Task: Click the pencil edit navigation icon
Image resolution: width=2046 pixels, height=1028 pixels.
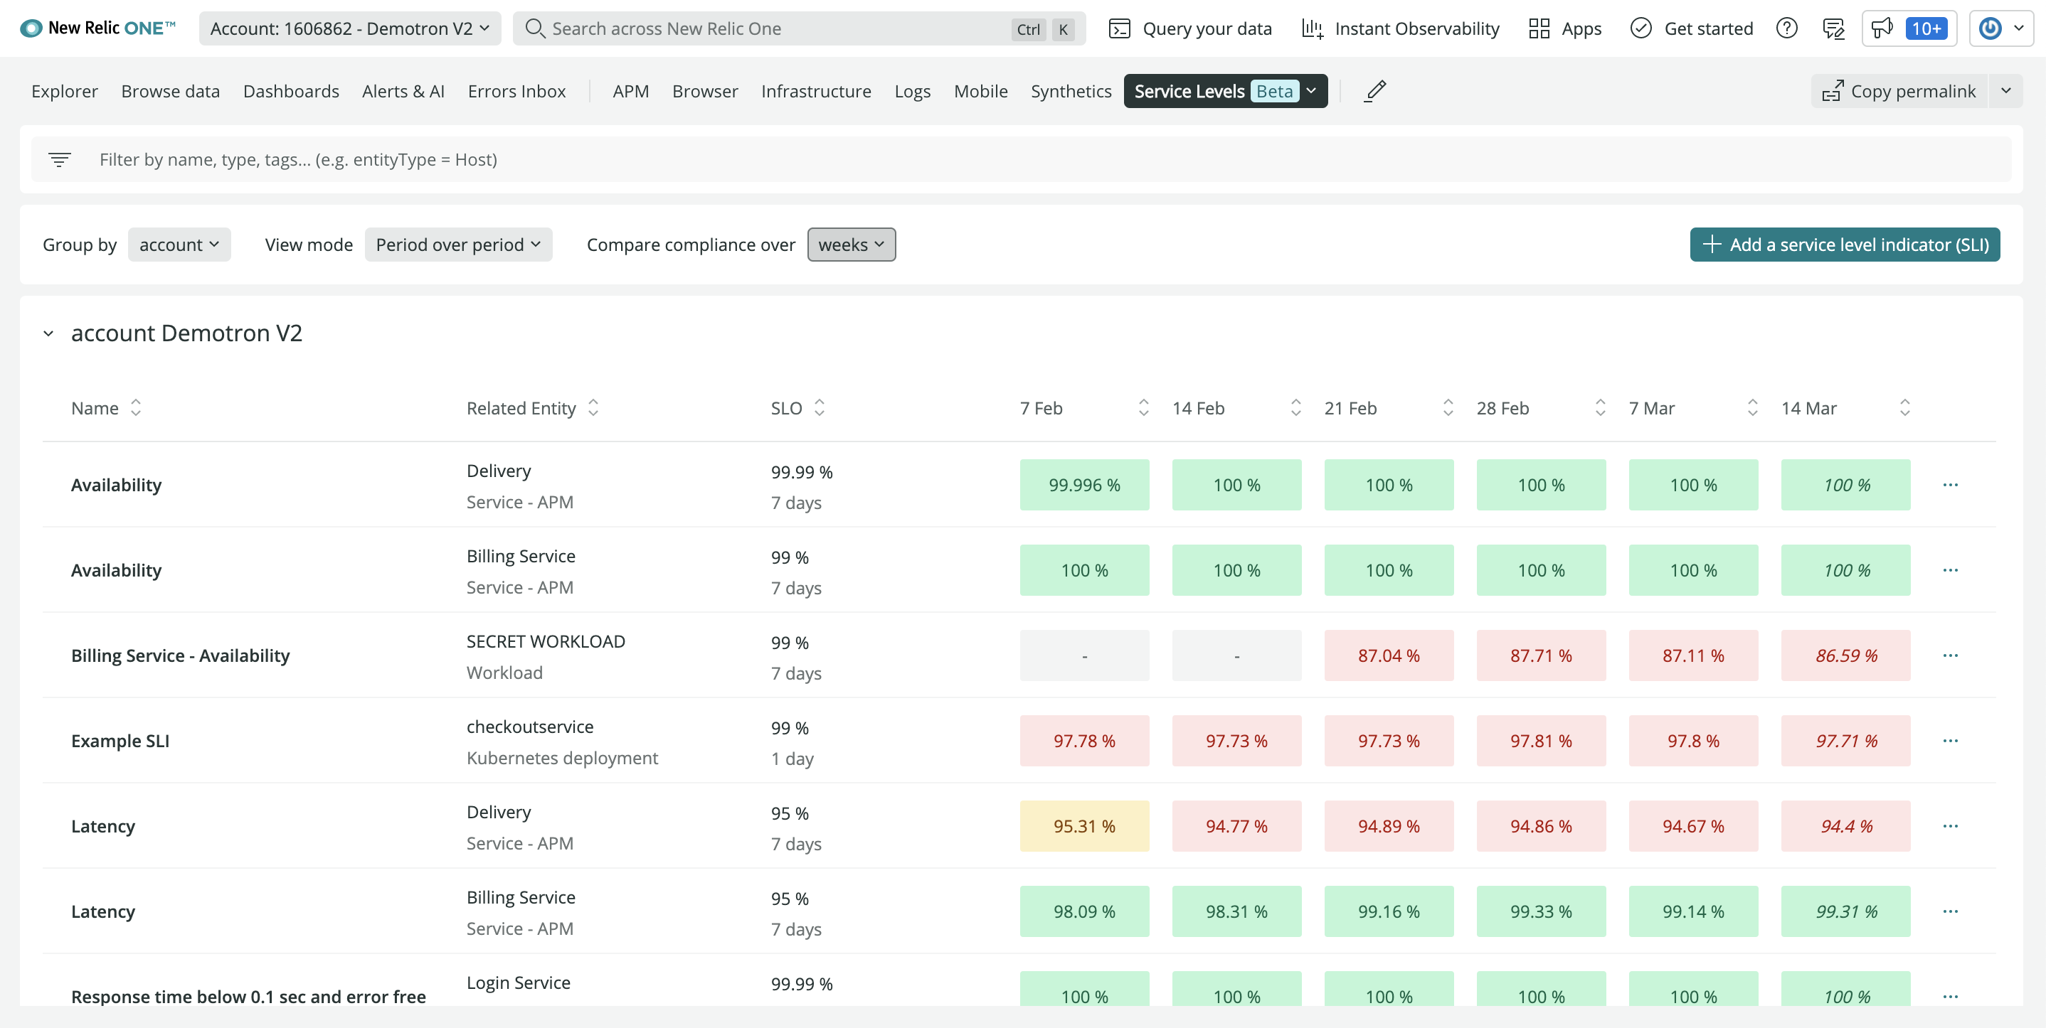Action: coord(1375,91)
